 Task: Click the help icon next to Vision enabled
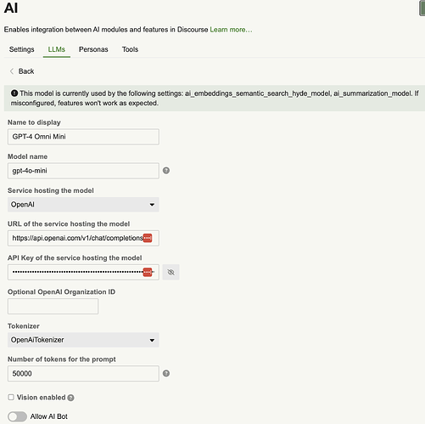[x=71, y=398]
